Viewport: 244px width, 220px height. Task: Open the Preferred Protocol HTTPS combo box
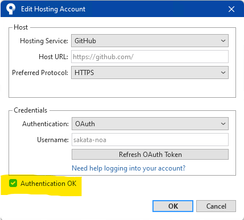[150, 72]
